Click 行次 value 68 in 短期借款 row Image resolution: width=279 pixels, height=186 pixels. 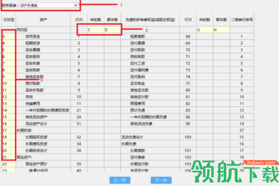(x=188, y=36)
